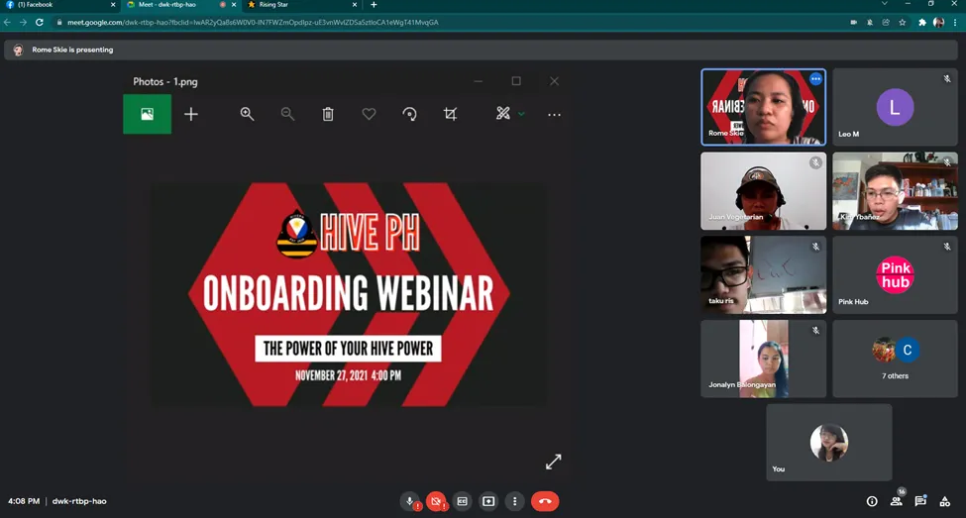Open Meet more options three-dot button
This screenshot has width=966, height=518.
[x=515, y=501]
